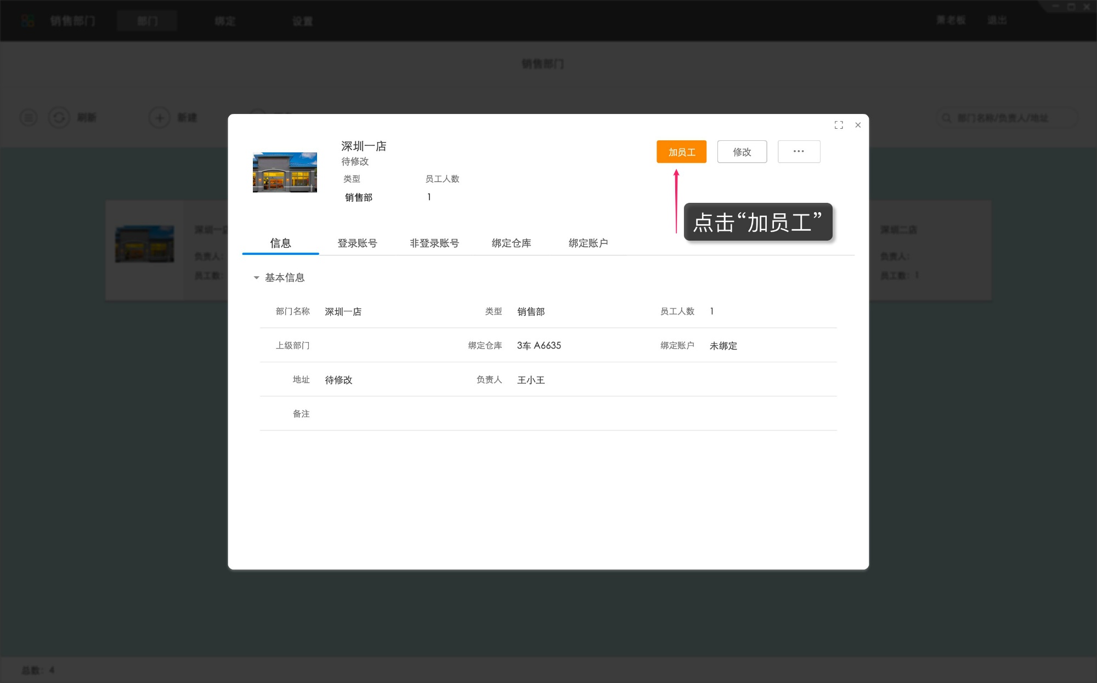Click the 刷新 refresh icon
The width and height of the screenshot is (1097, 683).
point(59,117)
